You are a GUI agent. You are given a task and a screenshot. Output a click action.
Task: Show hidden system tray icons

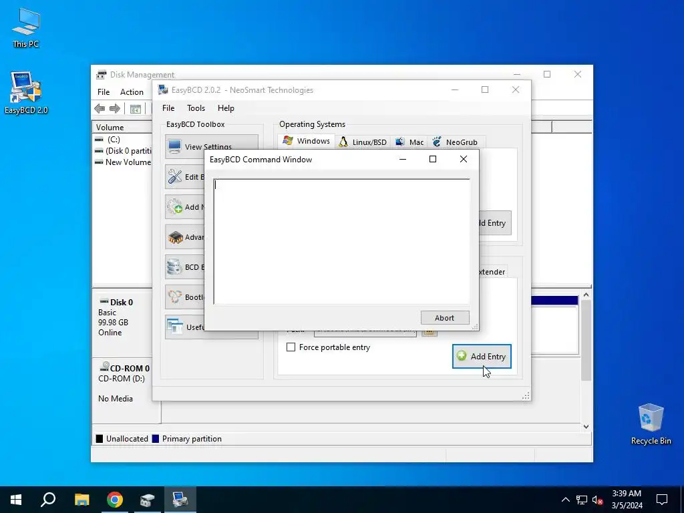565,500
